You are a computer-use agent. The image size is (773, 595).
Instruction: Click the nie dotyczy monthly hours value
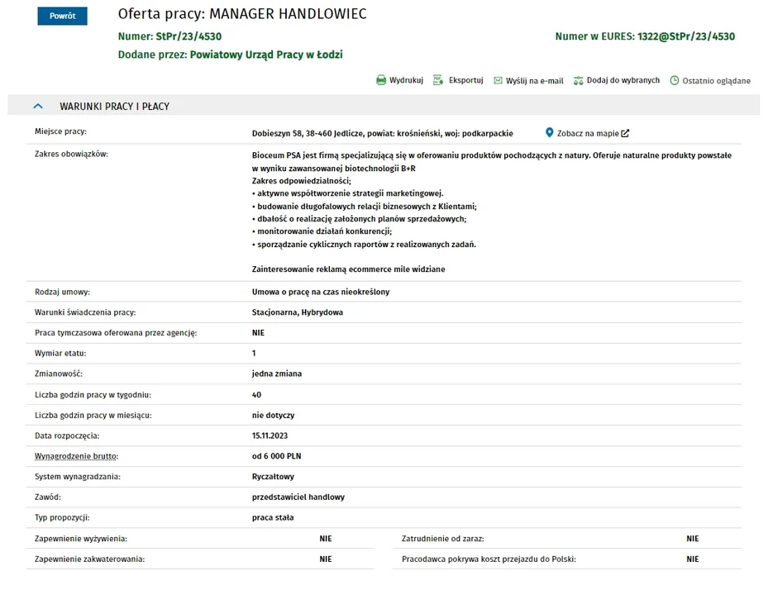click(273, 415)
